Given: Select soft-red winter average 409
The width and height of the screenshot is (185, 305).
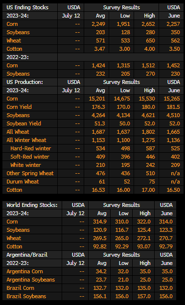Looking at the screenshot, I should (100, 157).
